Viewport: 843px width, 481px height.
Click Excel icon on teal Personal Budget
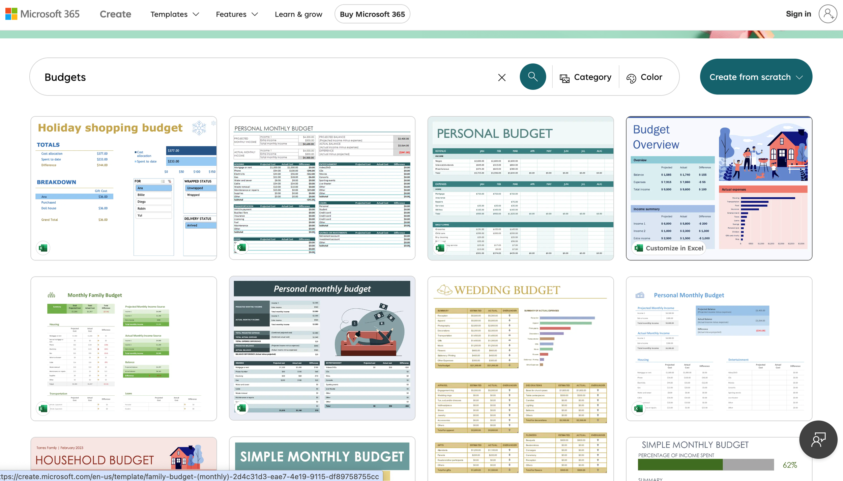click(x=440, y=248)
